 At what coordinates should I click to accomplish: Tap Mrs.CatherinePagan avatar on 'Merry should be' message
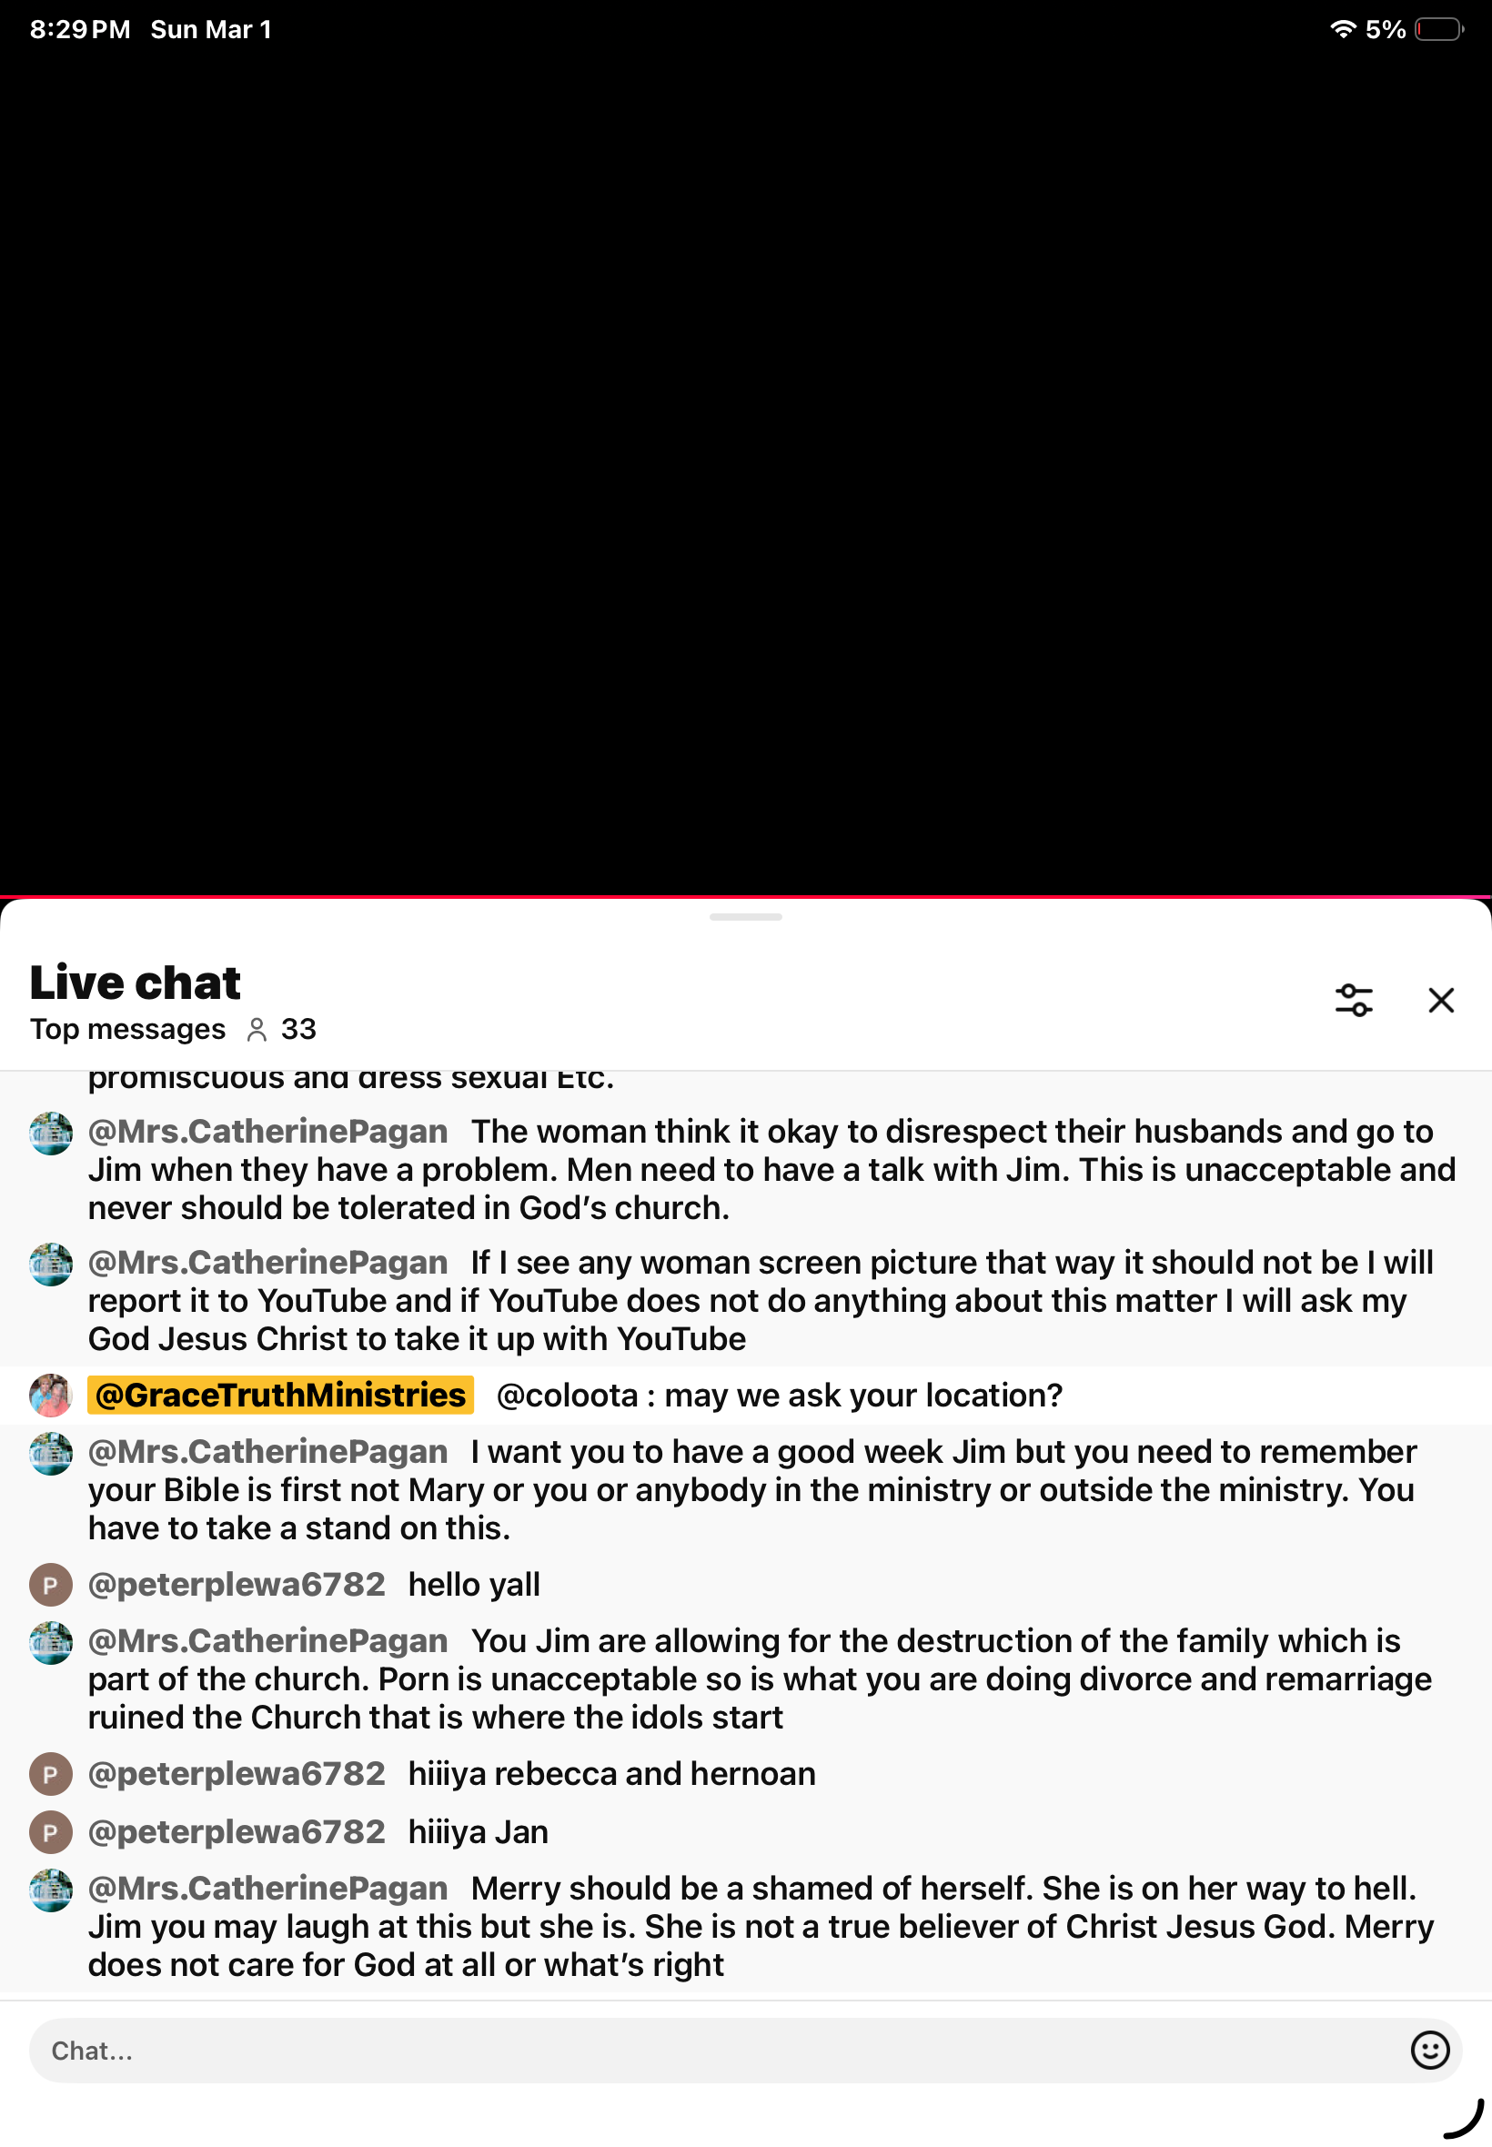click(50, 1890)
